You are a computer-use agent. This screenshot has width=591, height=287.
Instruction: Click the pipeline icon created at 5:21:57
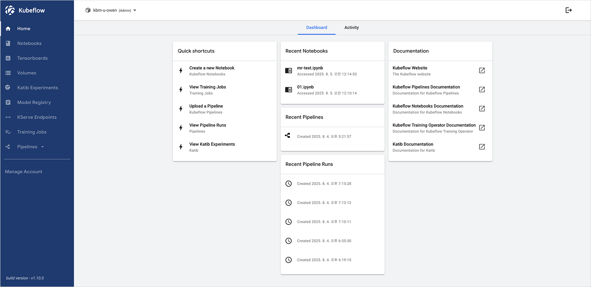pyautogui.click(x=288, y=135)
